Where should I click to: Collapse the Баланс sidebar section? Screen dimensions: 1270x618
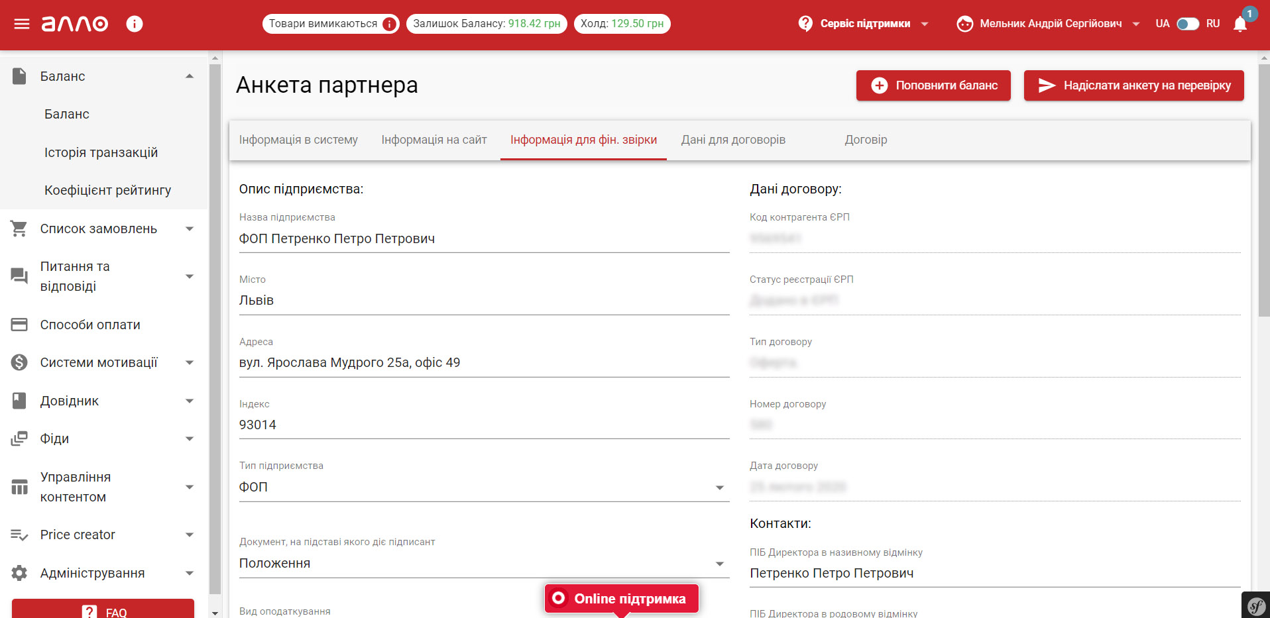(x=190, y=76)
